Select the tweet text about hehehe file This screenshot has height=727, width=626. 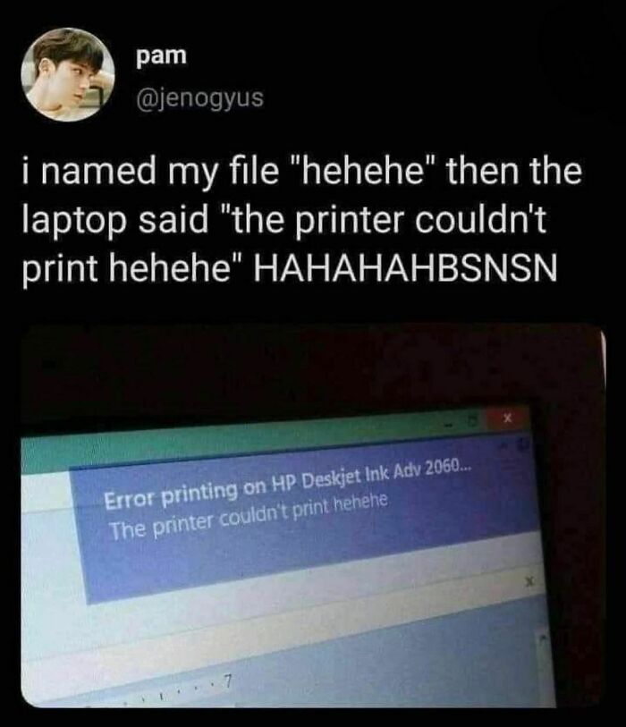coord(301,219)
